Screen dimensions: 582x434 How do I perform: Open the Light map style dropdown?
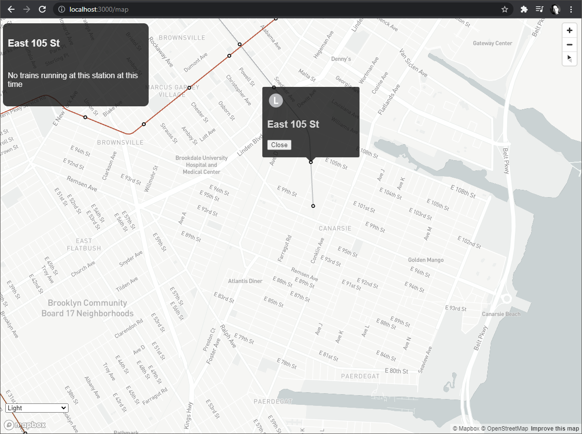pyautogui.click(x=37, y=408)
